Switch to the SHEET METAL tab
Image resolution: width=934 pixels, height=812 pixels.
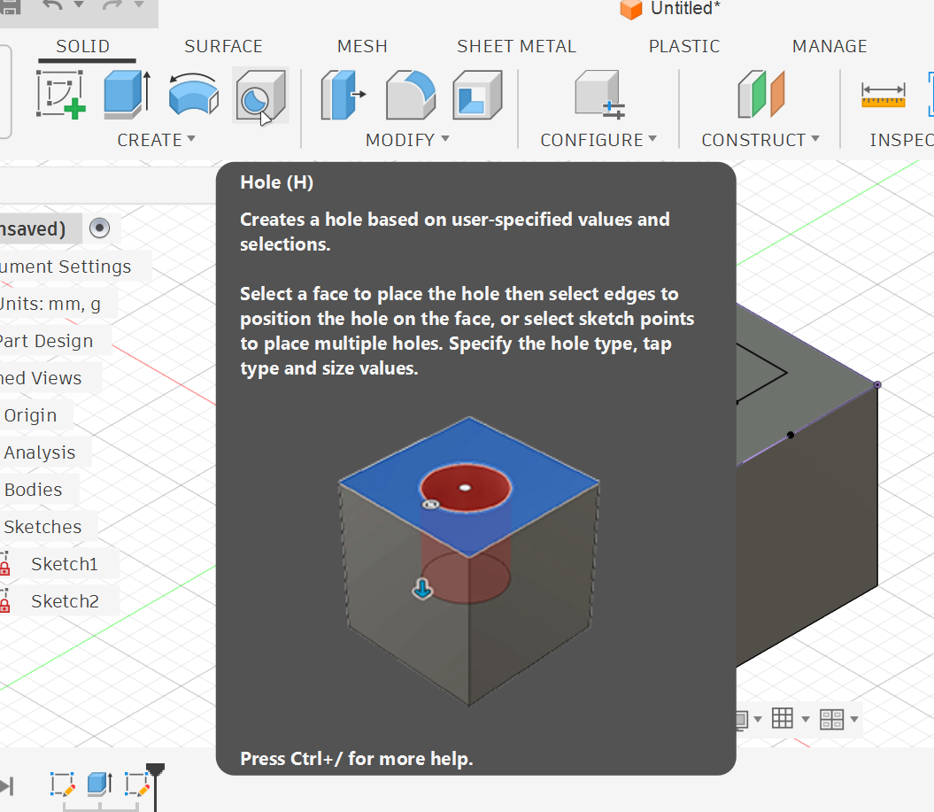516,46
